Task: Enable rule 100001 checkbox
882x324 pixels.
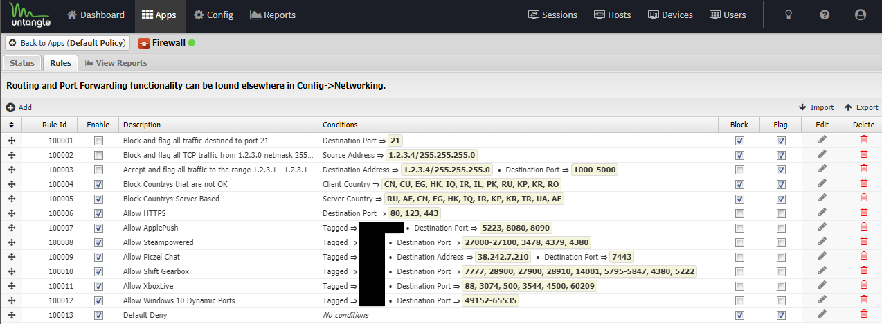Action: 98,141
